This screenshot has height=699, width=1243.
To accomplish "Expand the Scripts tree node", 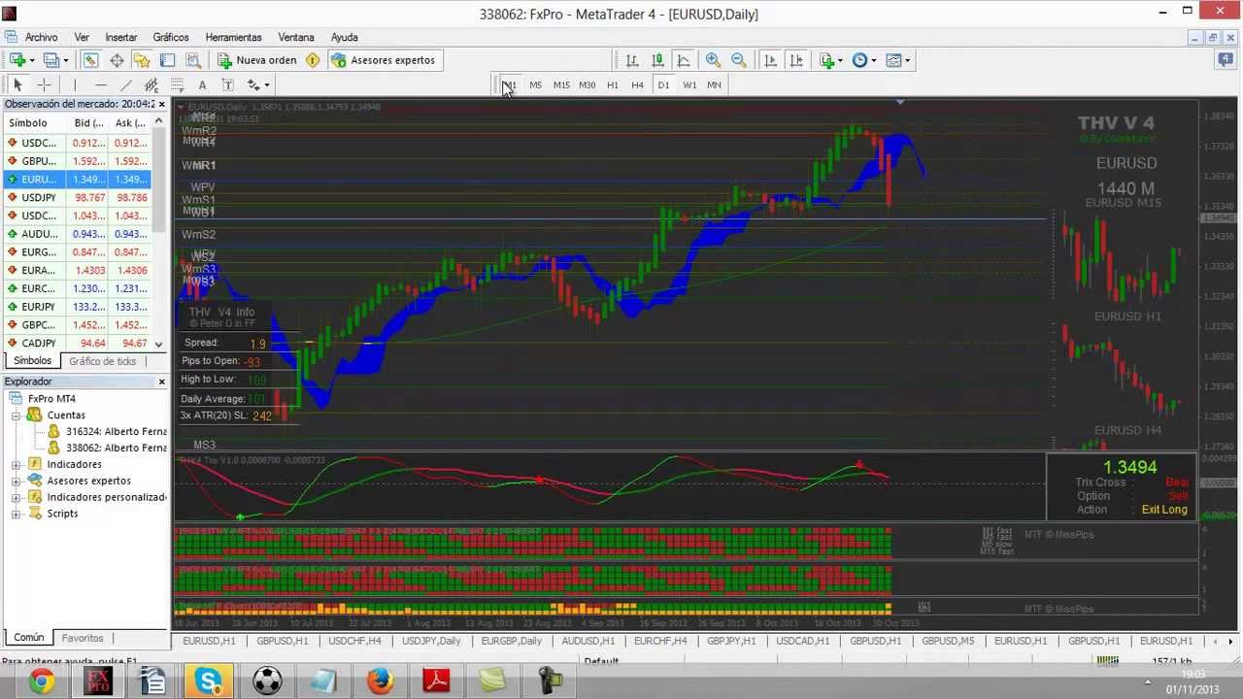I will point(17,515).
